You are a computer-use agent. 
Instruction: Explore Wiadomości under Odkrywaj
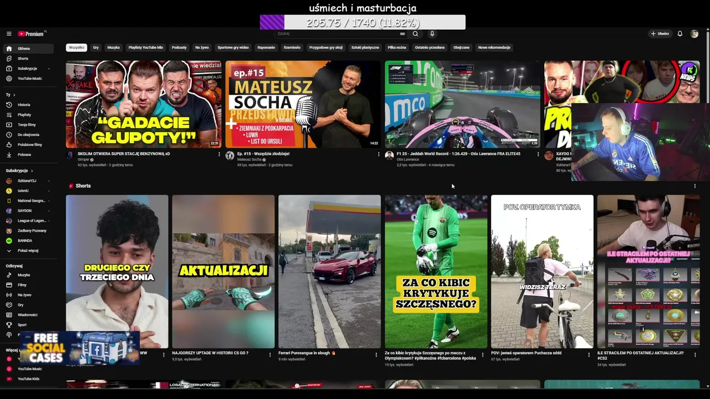pos(28,315)
